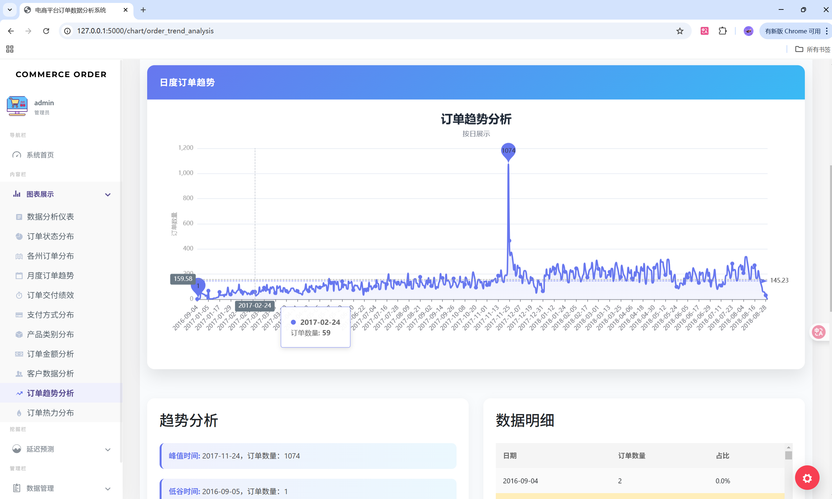
Task: Expand the 延迟预测 menu section
Action: pos(108,449)
